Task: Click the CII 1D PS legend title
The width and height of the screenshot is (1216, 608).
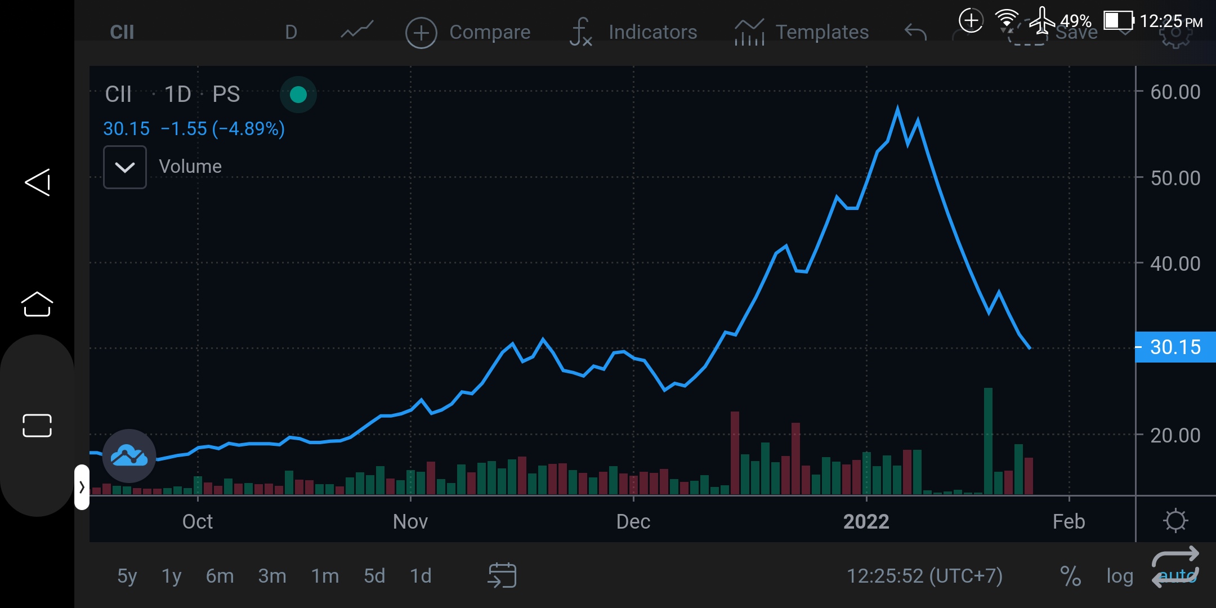Action: click(173, 94)
